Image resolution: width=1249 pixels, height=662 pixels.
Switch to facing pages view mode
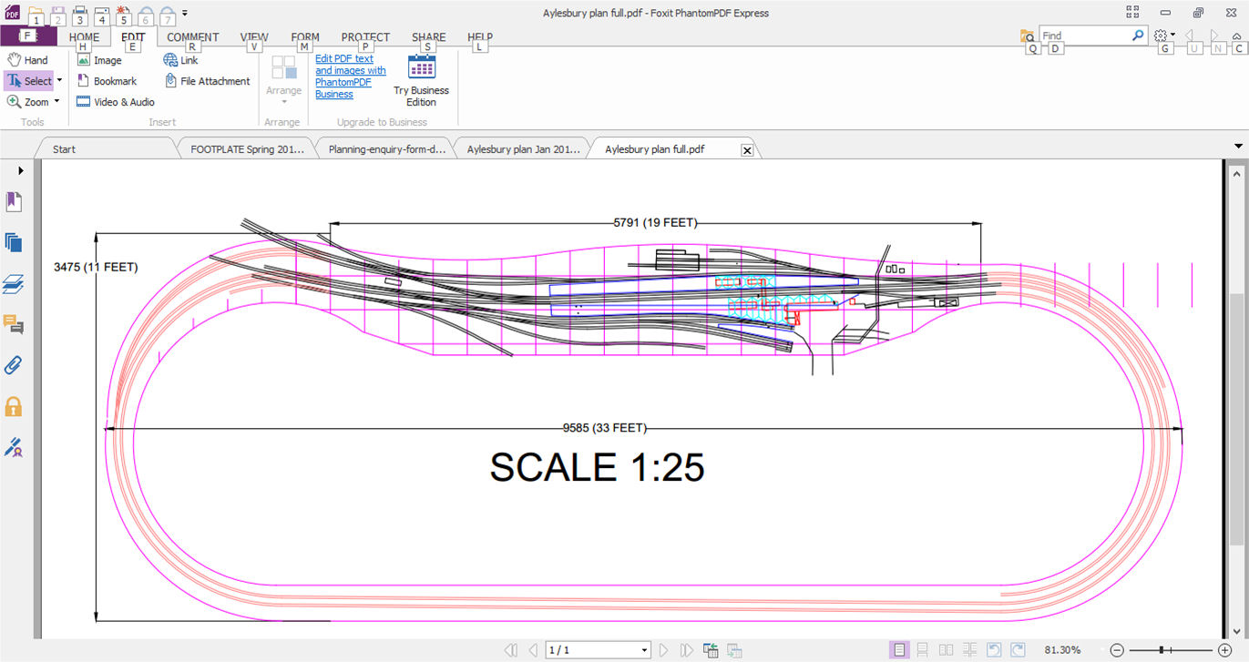click(947, 650)
